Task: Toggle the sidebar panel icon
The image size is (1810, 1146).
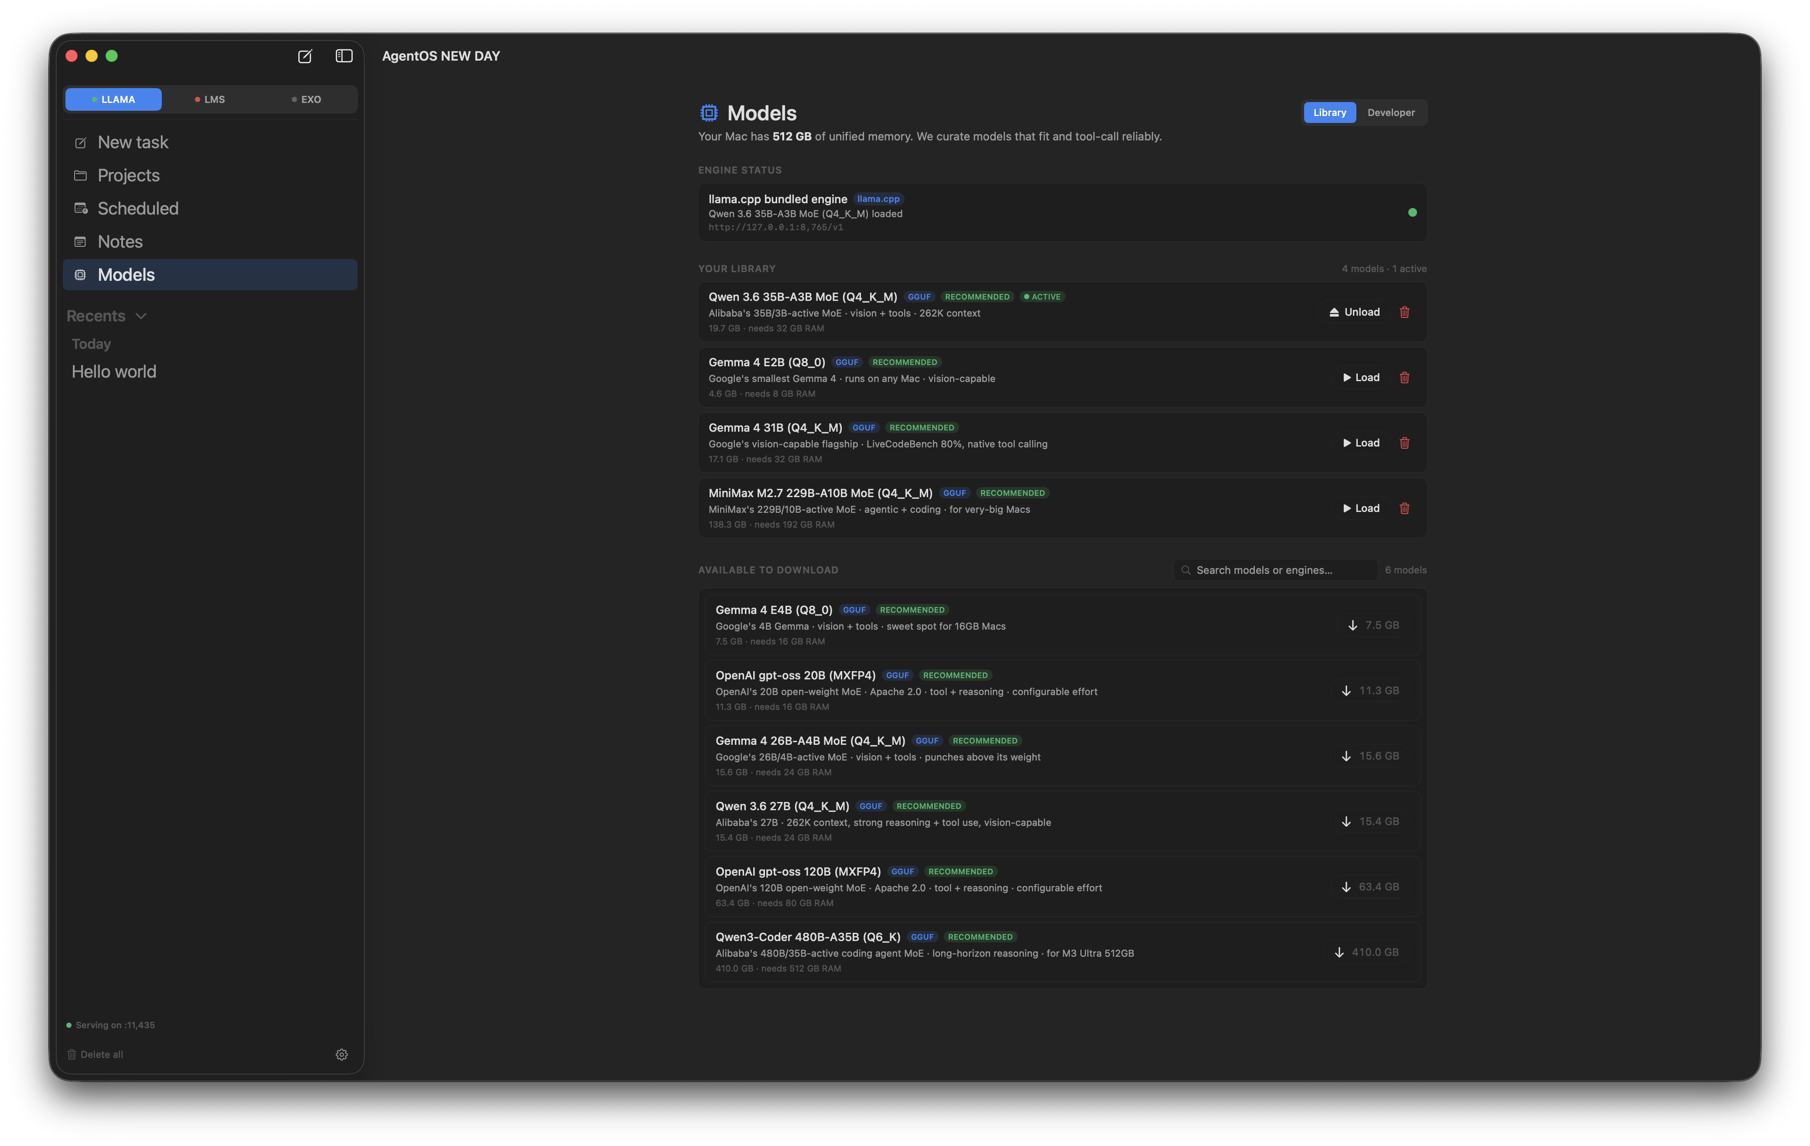Action: point(344,56)
